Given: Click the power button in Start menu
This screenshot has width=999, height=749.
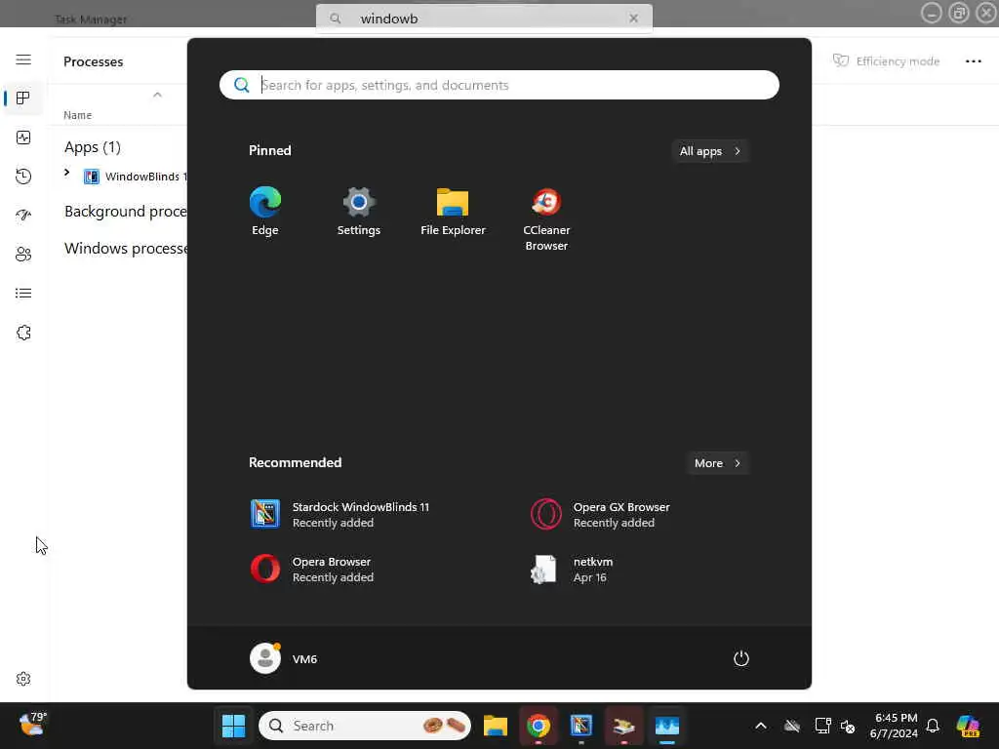Looking at the screenshot, I should pyautogui.click(x=741, y=658).
